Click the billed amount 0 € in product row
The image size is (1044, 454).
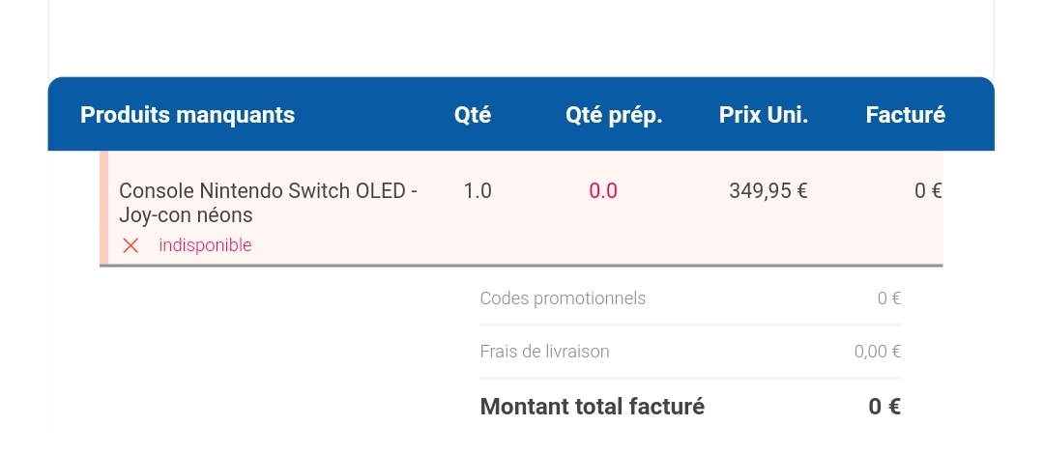coord(928,191)
